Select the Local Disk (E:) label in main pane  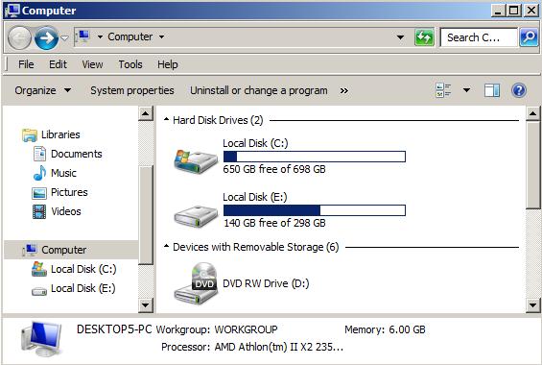click(x=255, y=197)
